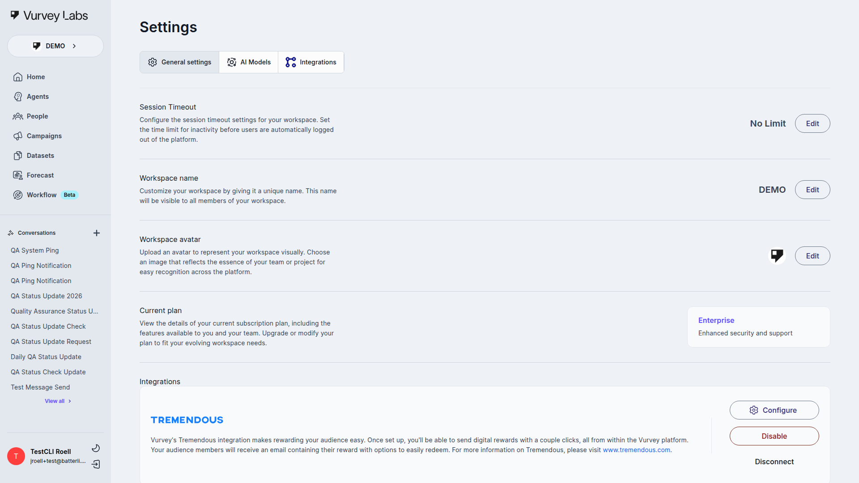Configure the Tremendous integration
859x483 pixels.
[774, 410]
